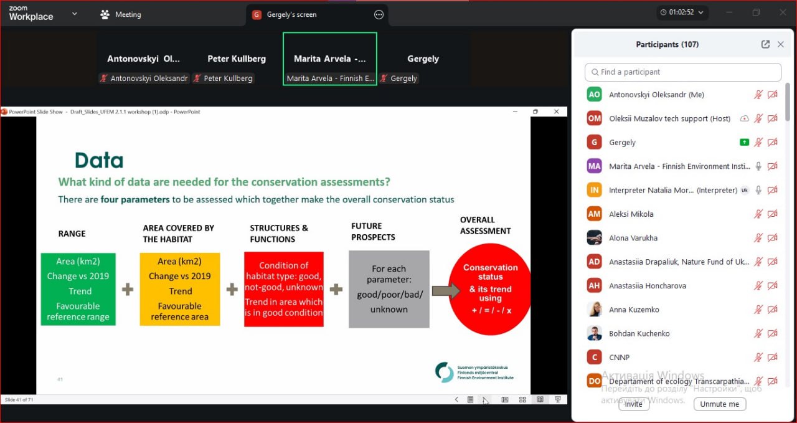Click Anastasiia Drapaliuk camera-off icon
The image size is (797, 423).
point(773,262)
